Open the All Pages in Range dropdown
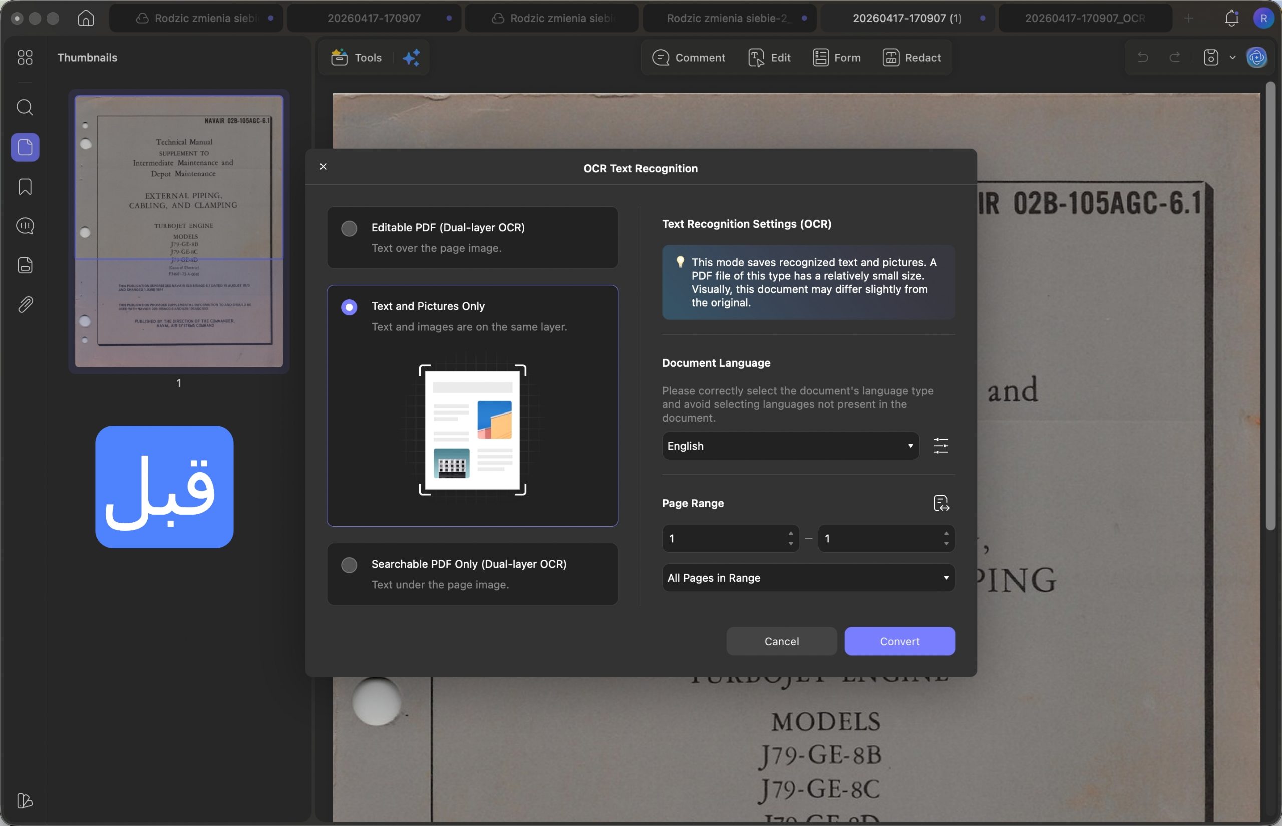This screenshot has width=1282, height=826. point(808,578)
